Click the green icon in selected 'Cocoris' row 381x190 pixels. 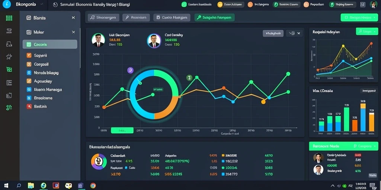click(29, 45)
